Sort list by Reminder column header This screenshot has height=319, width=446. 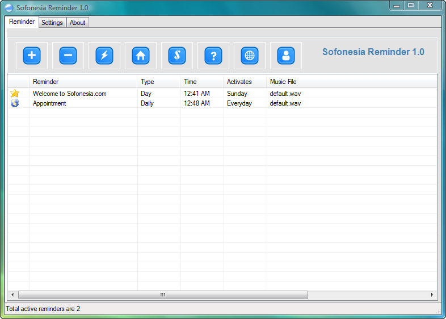pyautogui.click(x=83, y=82)
